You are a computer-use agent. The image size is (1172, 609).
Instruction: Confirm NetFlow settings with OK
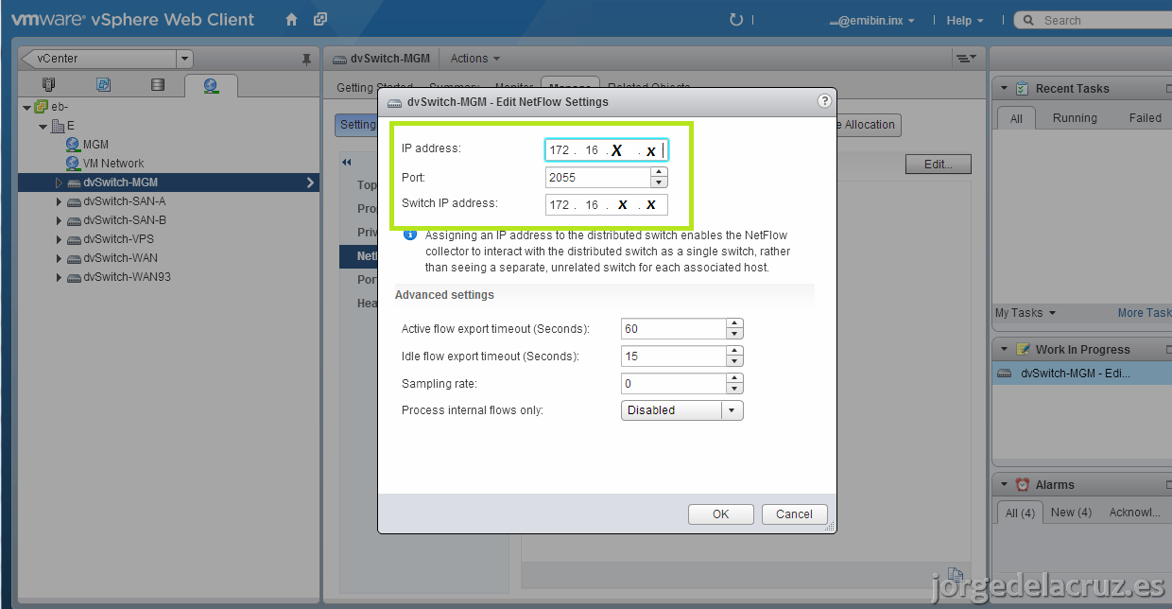[x=720, y=514]
